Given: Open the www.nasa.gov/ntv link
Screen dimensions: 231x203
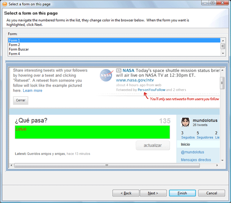Looking at the screenshot, I should coord(135,80).
